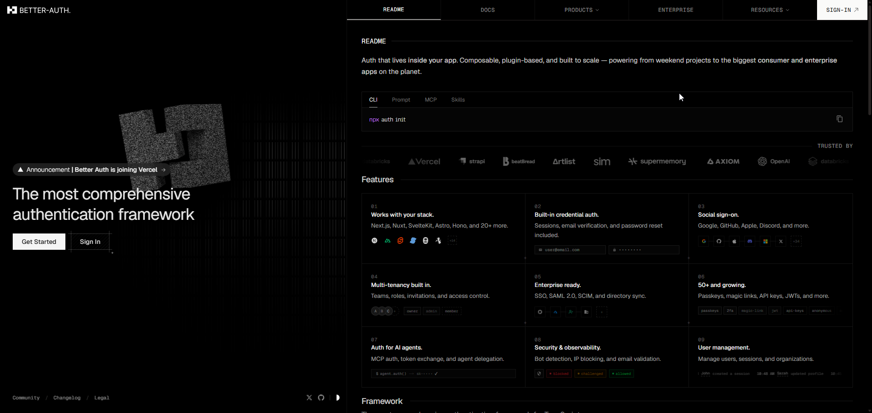Viewport: 872px width, 413px height.
Task: Click the user@email.com input field
Action: pos(570,250)
